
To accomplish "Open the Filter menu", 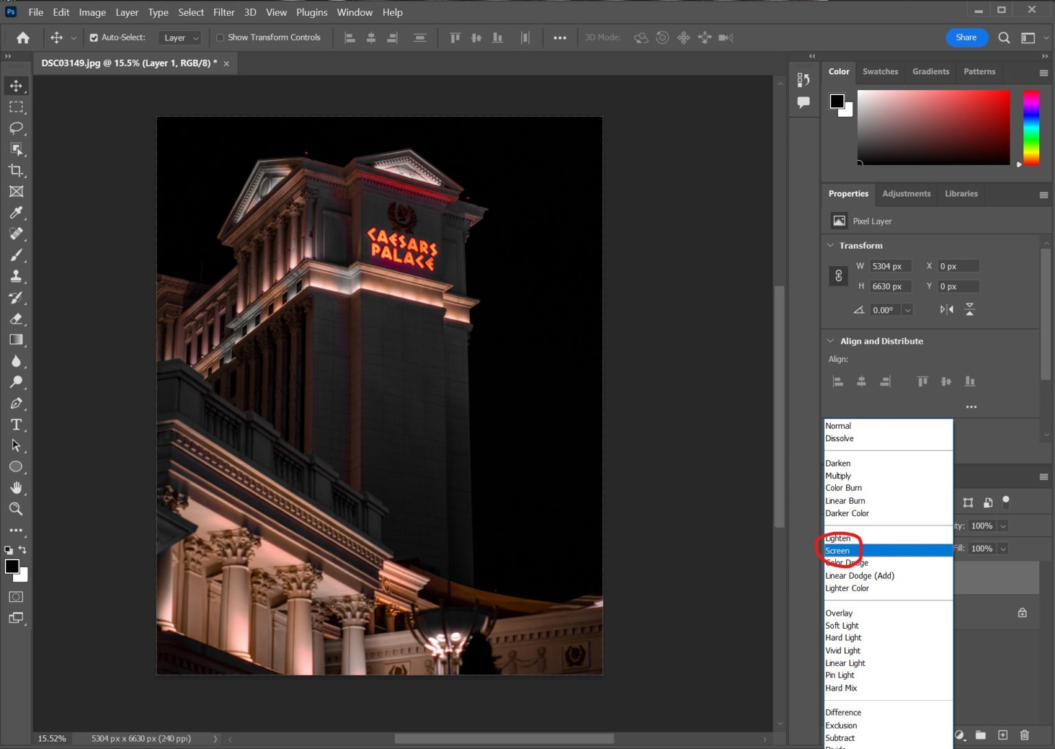I will click(x=224, y=12).
